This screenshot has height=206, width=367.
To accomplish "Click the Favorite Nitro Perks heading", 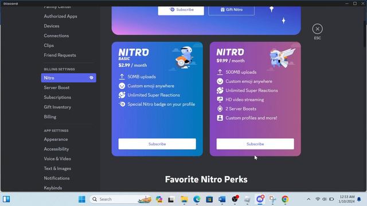I will click(206, 179).
